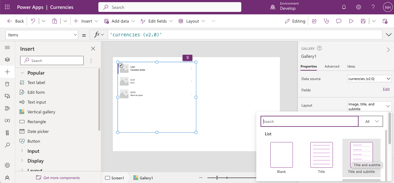Open Power Automate pane in left rail

click(x=7, y=108)
